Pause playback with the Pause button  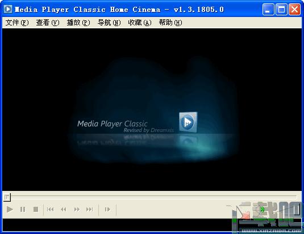(23, 209)
